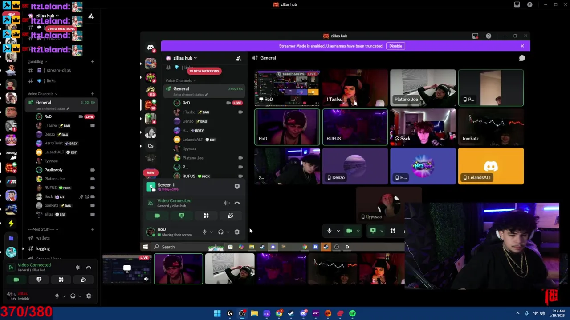The height and width of the screenshot is (320, 570).
Task: Stop streaming Screen 1 icon
Action: [x=237, y=186]
